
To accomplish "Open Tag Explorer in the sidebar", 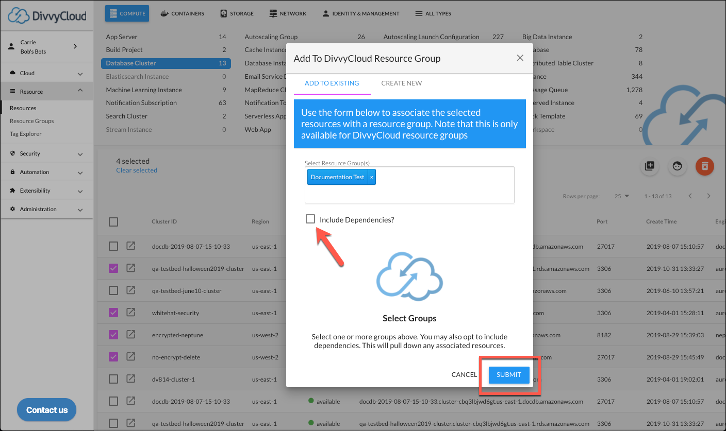I will point(26,134).
